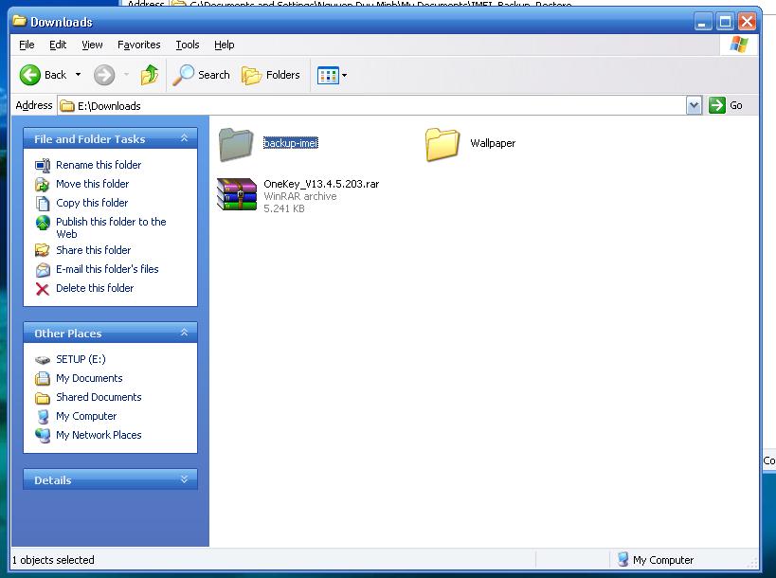Click Copy this folder link
The height and width of the screenshot is (578, 776).
tap(92, 203)
